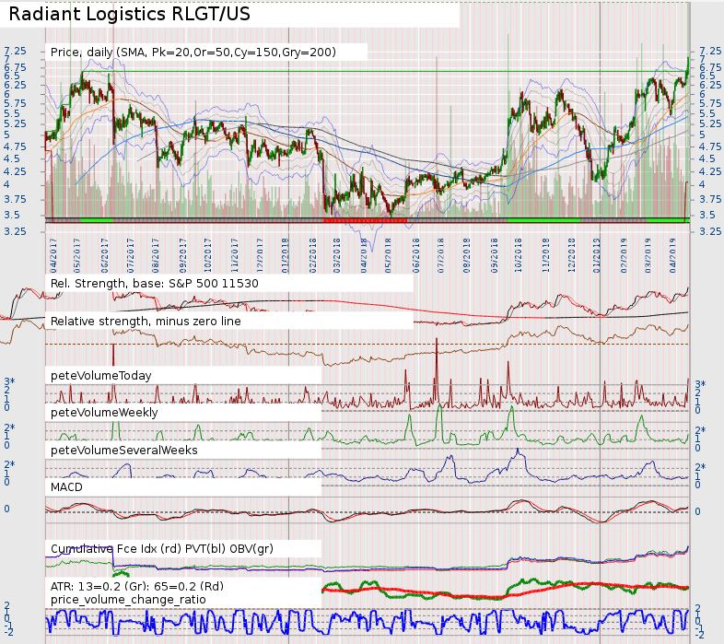
Task: Click the red segment on the price status bar
Action: [365, 220]
